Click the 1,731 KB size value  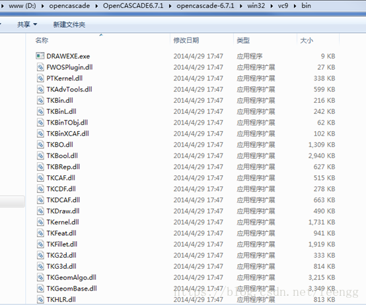322,222
